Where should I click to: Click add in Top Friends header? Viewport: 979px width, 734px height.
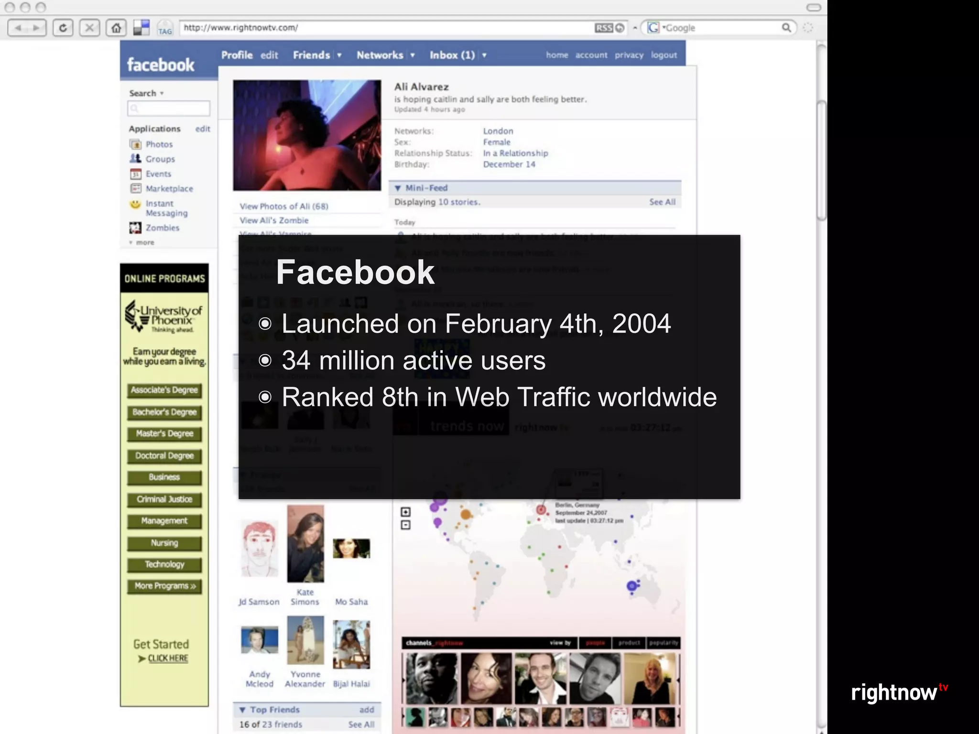tap(367, 710)
